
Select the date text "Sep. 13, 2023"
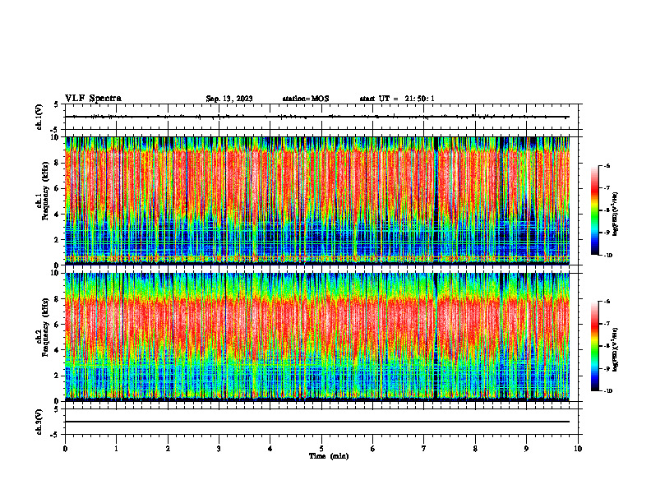pyautogui.click(x=229, y=99)
